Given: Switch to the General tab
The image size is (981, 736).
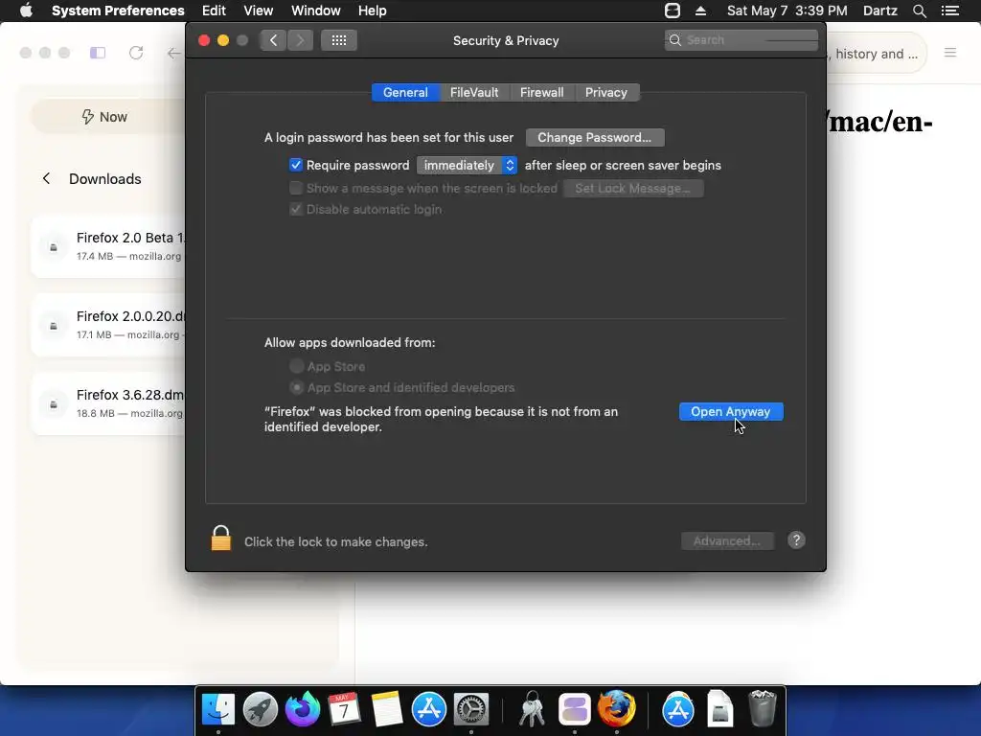Looking at the screenshot, I should pos(405,93).
